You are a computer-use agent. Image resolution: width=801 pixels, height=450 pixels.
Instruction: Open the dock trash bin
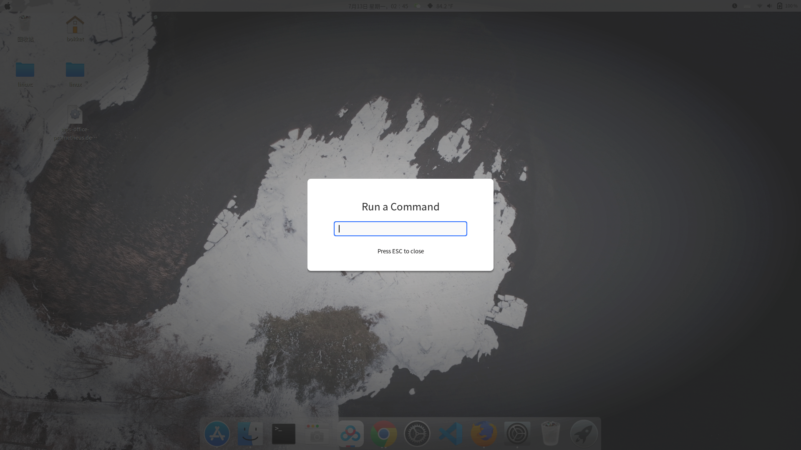551,434
